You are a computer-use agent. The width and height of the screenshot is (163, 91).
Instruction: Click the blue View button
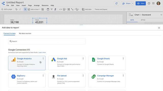(x=141, y=3)
